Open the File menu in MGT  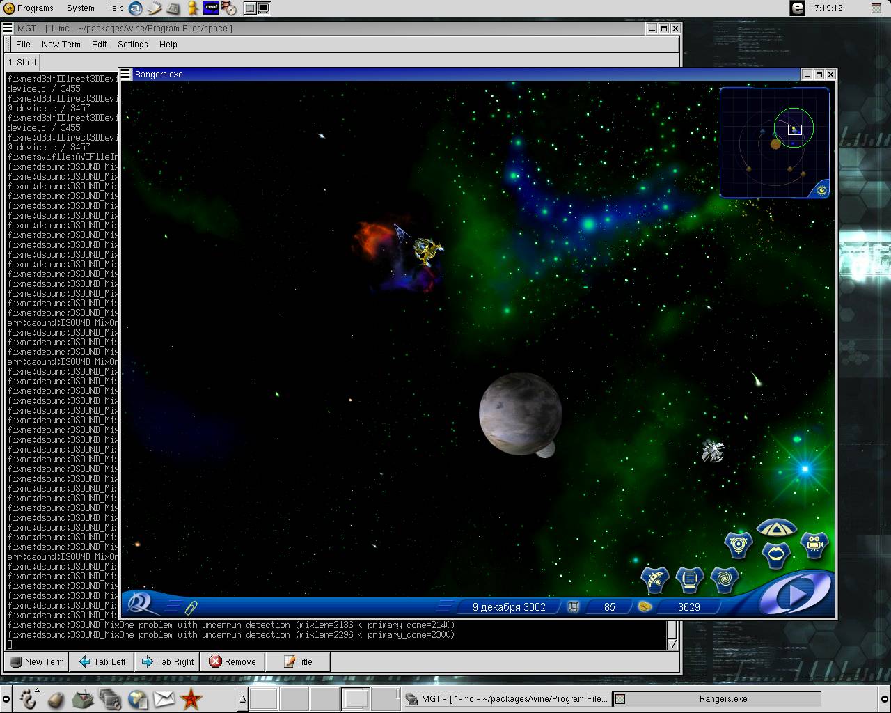[x=23, y=44]
